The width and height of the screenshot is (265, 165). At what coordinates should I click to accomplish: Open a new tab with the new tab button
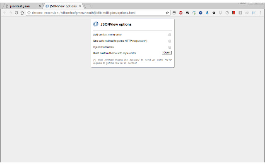(88, 6)
